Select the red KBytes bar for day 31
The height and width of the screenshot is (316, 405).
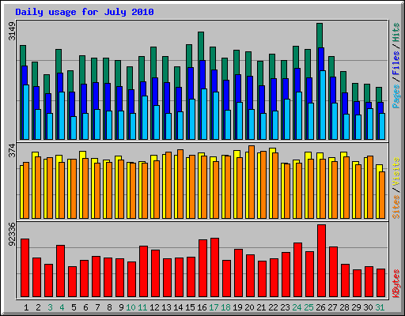[380, 283]
